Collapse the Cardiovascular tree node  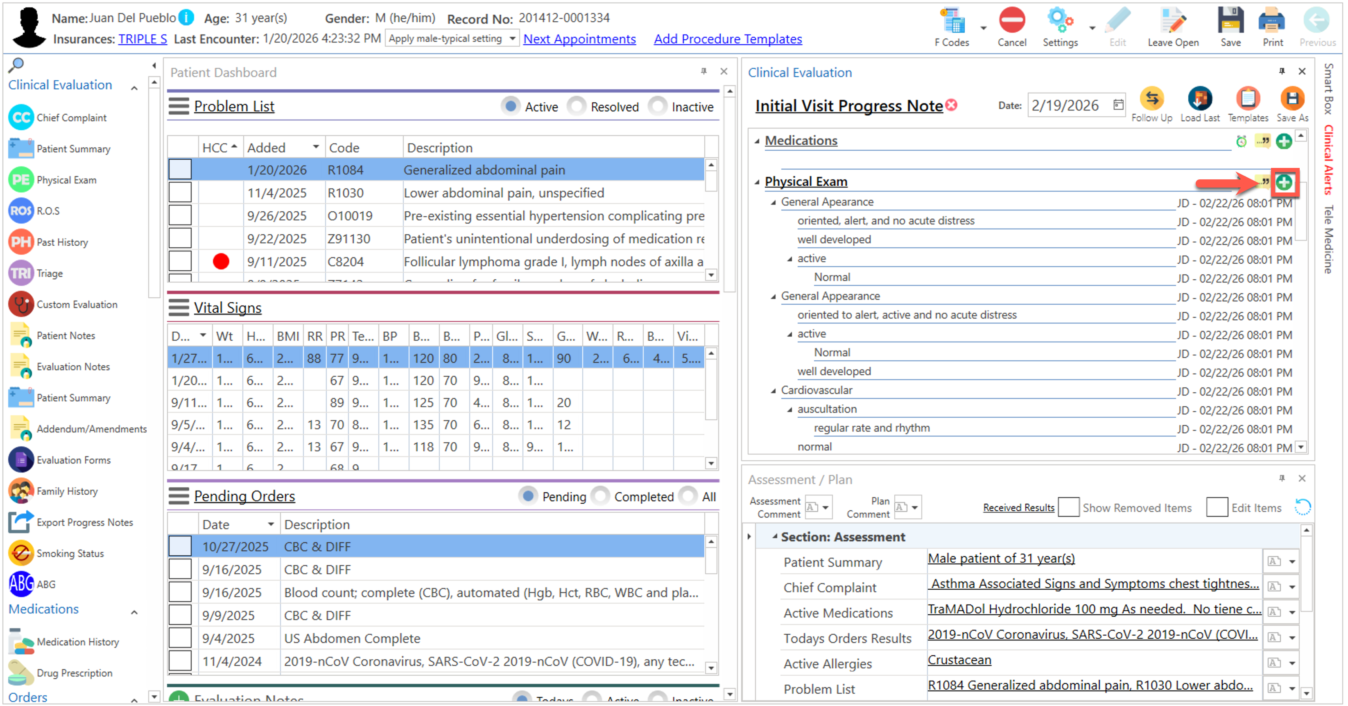coord(773,391)
